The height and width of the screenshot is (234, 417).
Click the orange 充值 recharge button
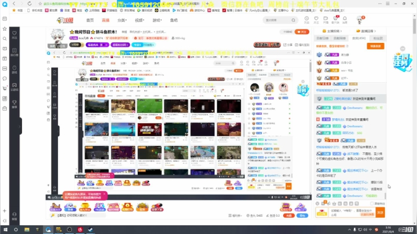[x=288, y=215]
